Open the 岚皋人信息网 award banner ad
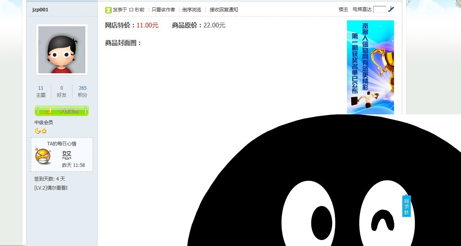 click(371, 67)
